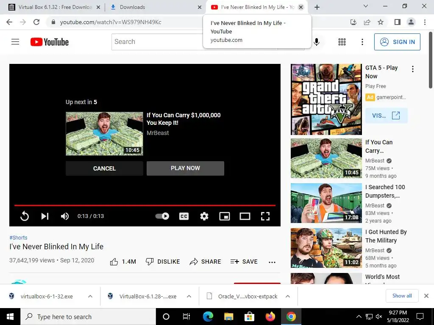Viewport: 434px width, 325px height.
Task: Reload the current page
Action: click(36, 22)
